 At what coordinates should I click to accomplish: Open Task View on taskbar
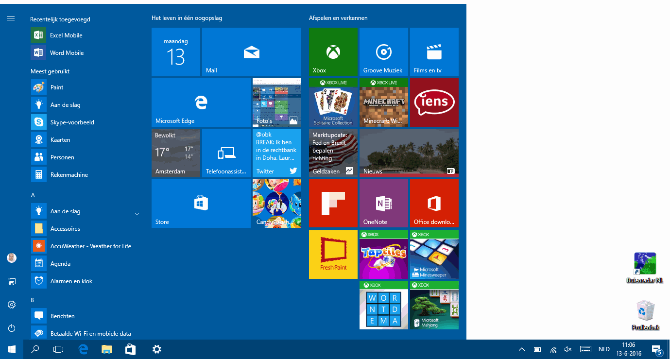tap(58, 349)
